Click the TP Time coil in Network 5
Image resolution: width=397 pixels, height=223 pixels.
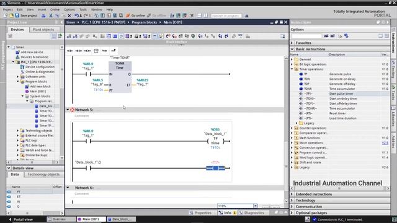[x=215, y=141]
